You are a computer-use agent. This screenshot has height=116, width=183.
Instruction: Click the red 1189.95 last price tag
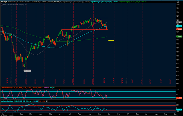(179, 29)
